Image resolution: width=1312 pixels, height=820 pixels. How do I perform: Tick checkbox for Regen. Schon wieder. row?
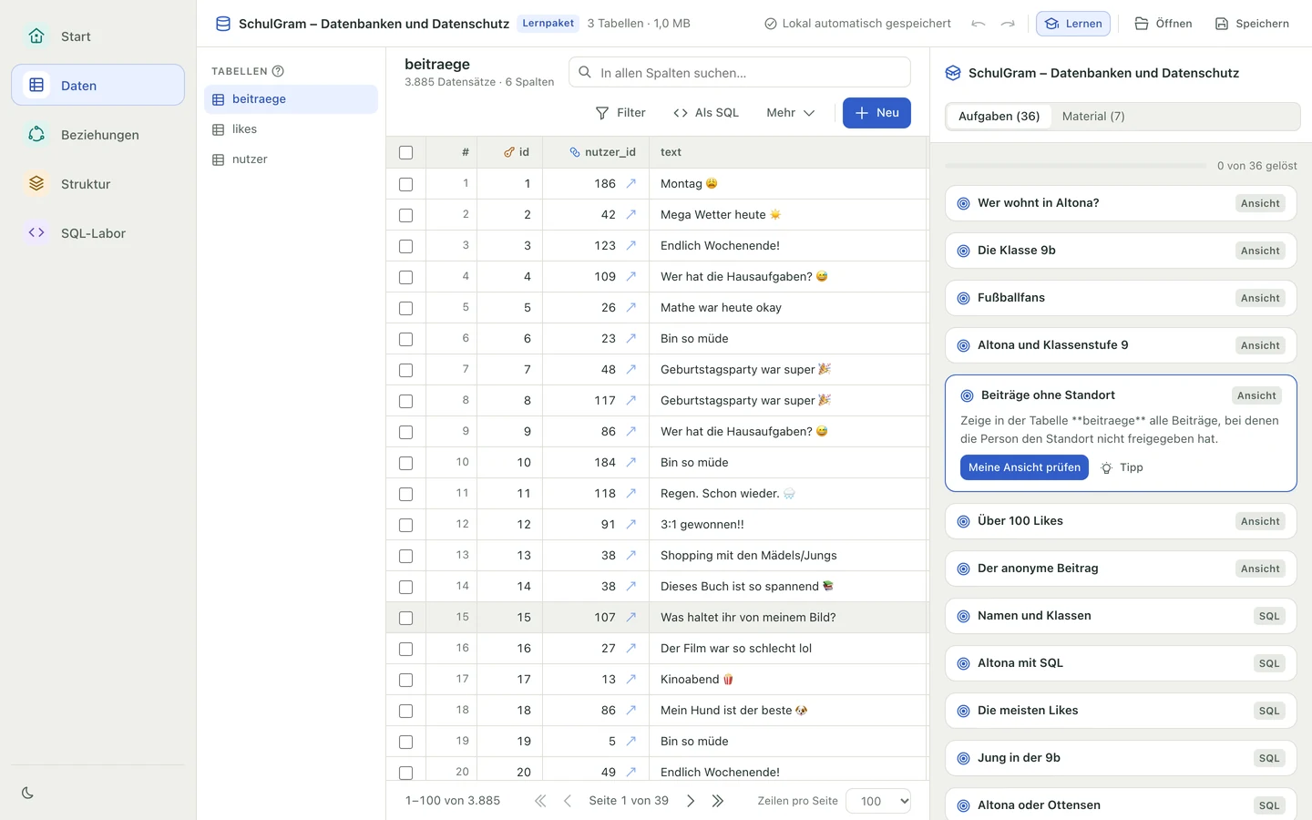point(406,494)
